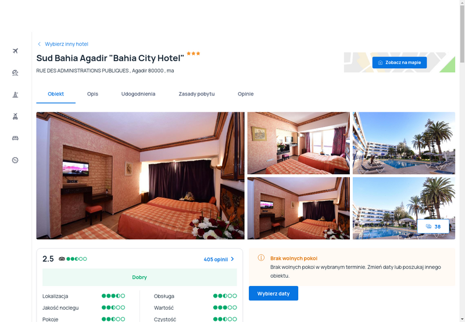This screenshot has width=465, height=322.
Task: Switch to the Opis tab
Action: click(x=92, y=94)
